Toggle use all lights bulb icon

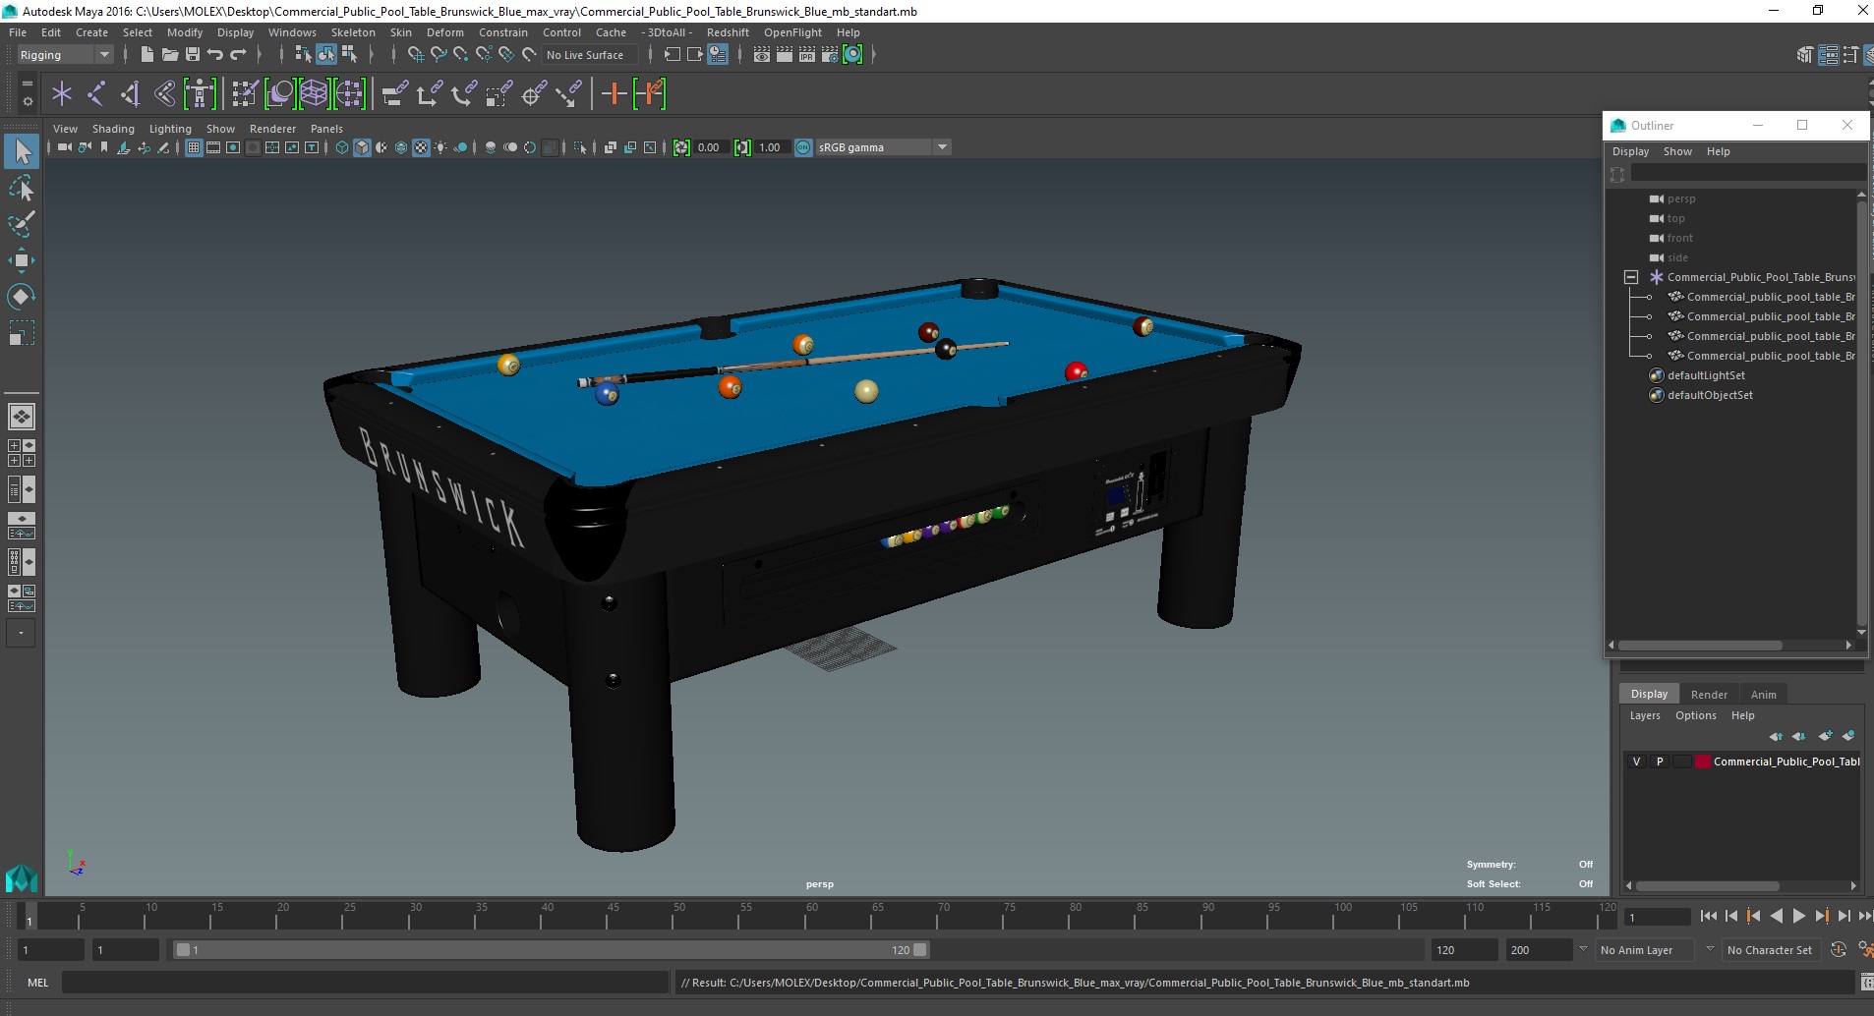pos(440,147)
